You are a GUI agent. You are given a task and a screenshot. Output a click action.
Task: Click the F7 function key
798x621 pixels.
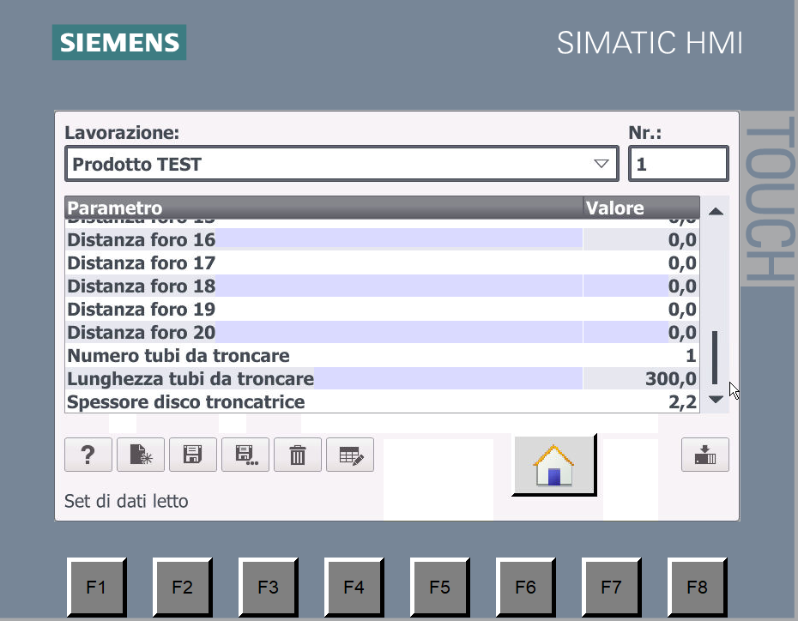coord(611,587)
